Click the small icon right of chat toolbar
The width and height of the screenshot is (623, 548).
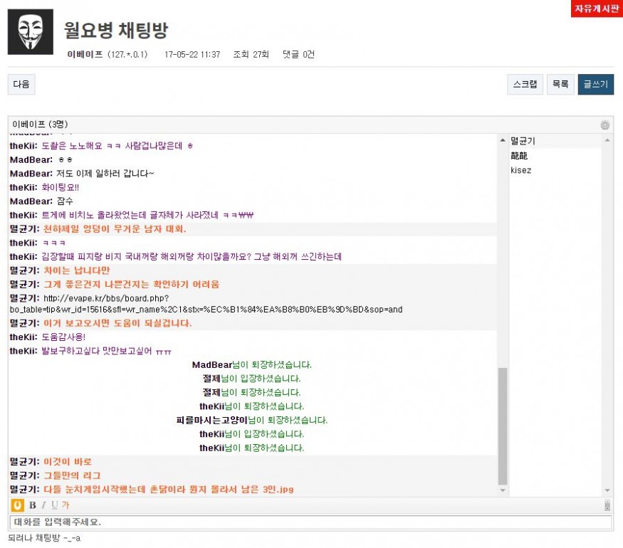[x=607, y=505]
